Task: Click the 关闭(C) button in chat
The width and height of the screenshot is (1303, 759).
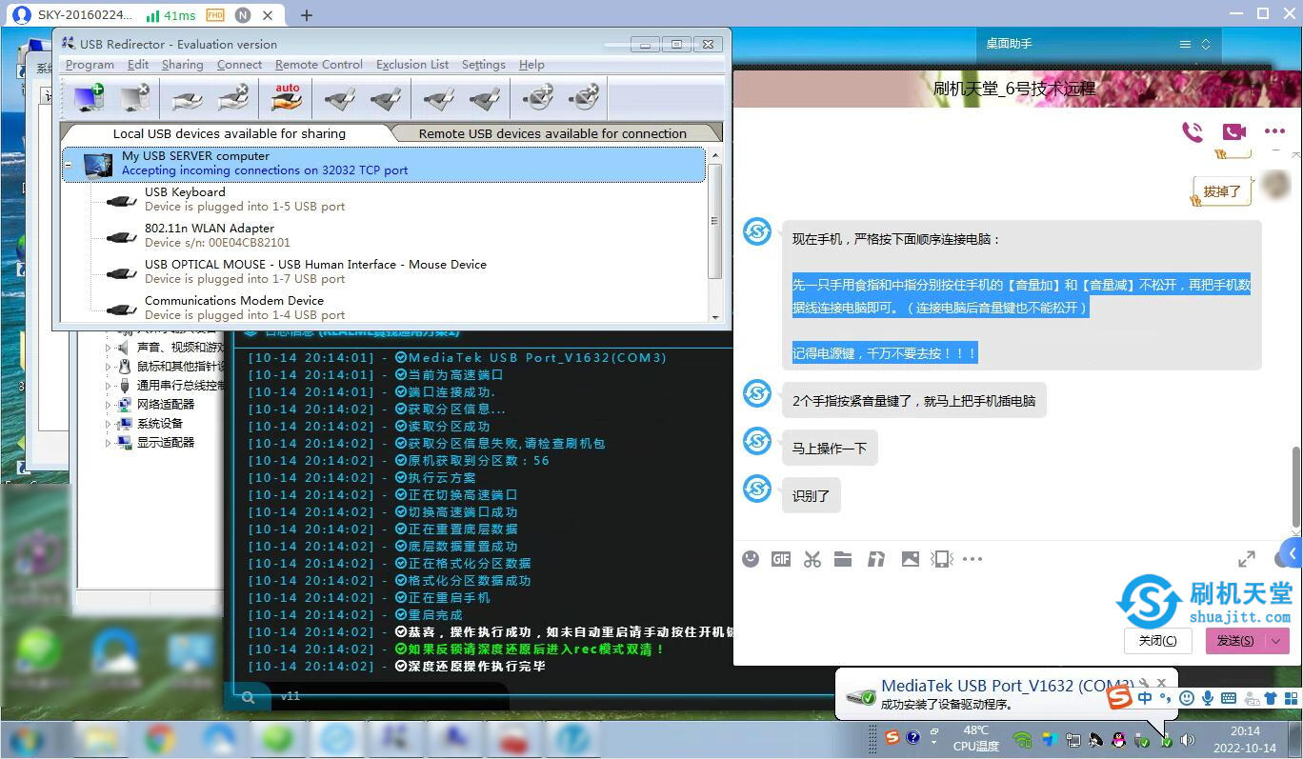Action: (1158, 641)
